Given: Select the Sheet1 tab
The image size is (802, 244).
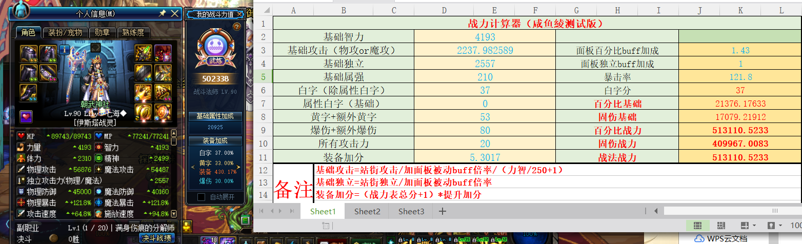Looking at the screenshot, I should [x=323, y=211].
